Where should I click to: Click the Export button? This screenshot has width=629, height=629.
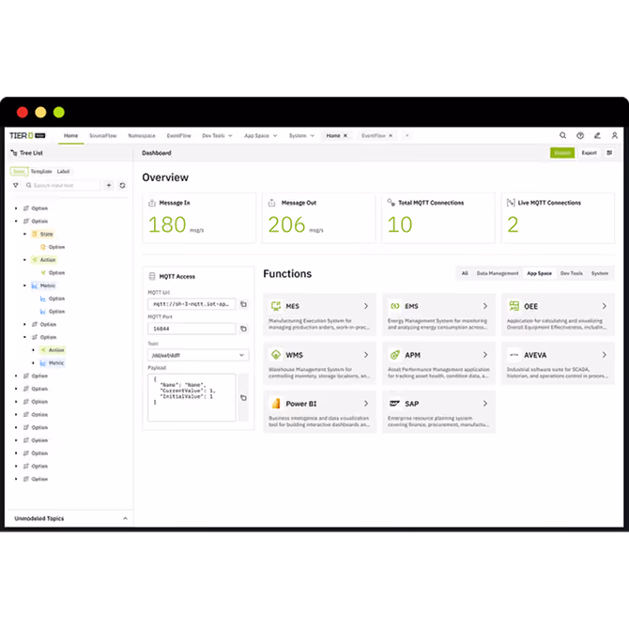tap(589, 153)
